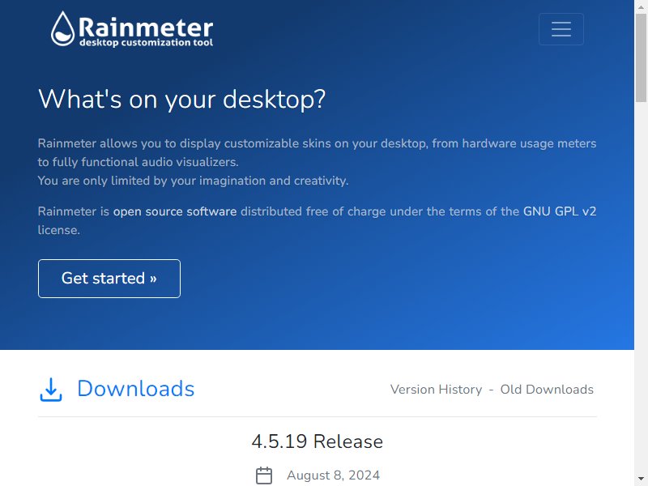
Task: Open the open source software link
Action: [x=175, y=211]
